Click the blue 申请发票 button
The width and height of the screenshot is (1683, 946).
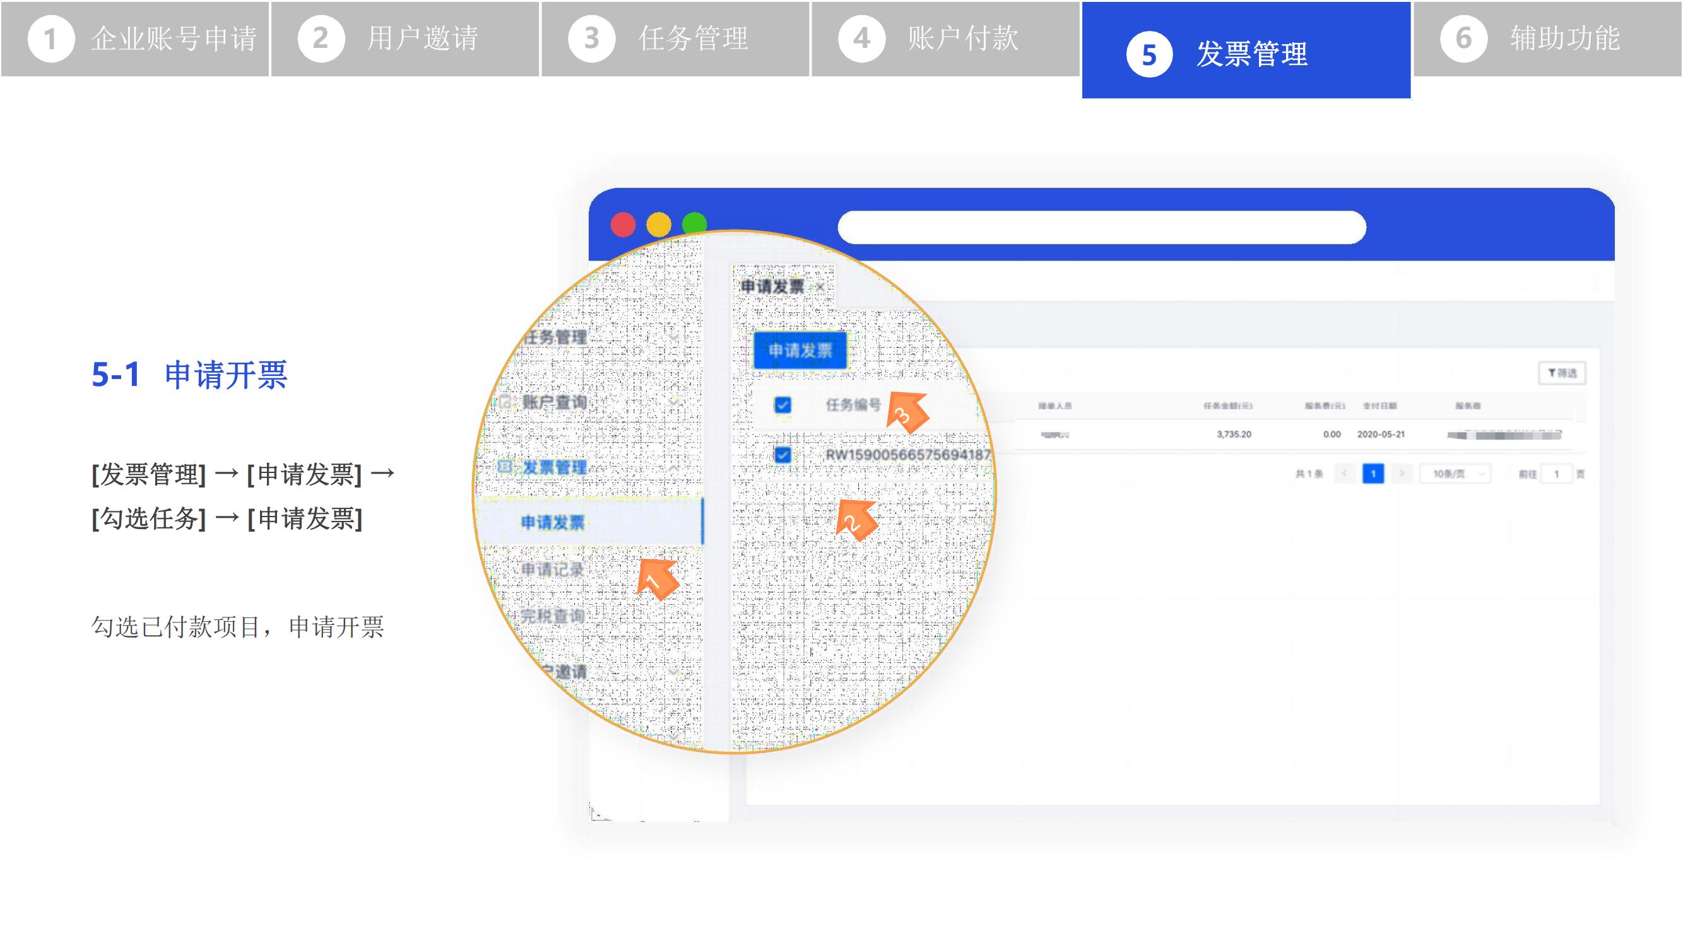[800, 351]
